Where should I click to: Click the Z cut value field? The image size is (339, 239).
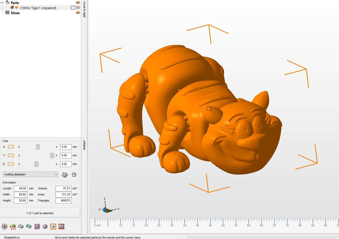tap(66, 164)
